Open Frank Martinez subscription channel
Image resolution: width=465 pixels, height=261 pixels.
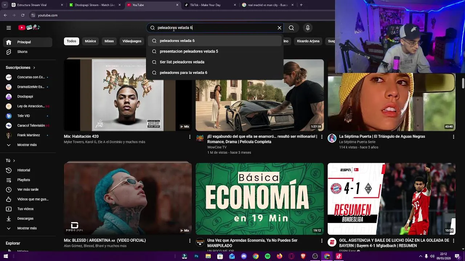tap(28, 135)
